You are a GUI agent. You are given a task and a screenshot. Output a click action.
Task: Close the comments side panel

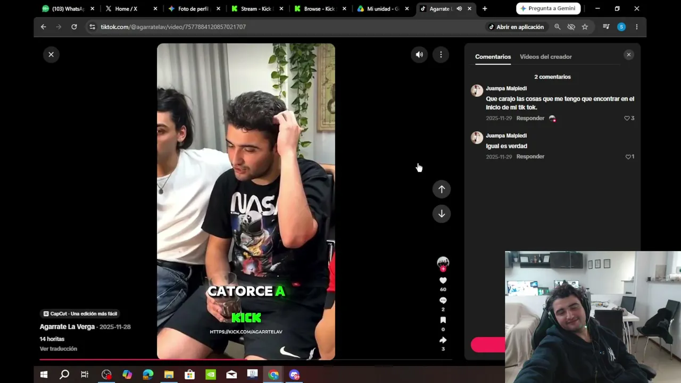(x=629, y=55)
